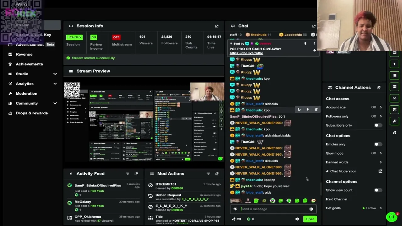The image size is (402, 226).
Task: Pop out the Channel Actions panel
Action: (378, 88)
